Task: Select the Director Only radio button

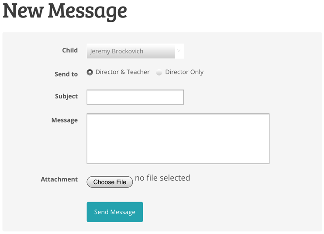Action: tap(159, 73)
